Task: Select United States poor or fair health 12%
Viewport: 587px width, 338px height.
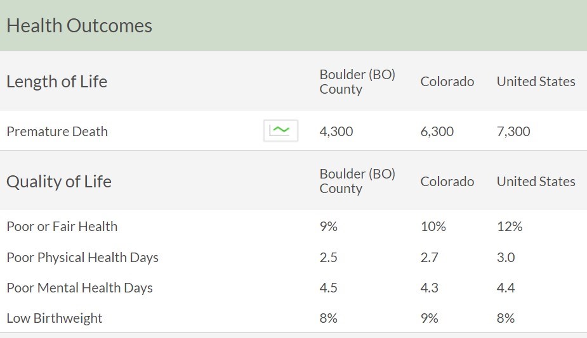Action: pyautogui.click(x=510, y=227)
